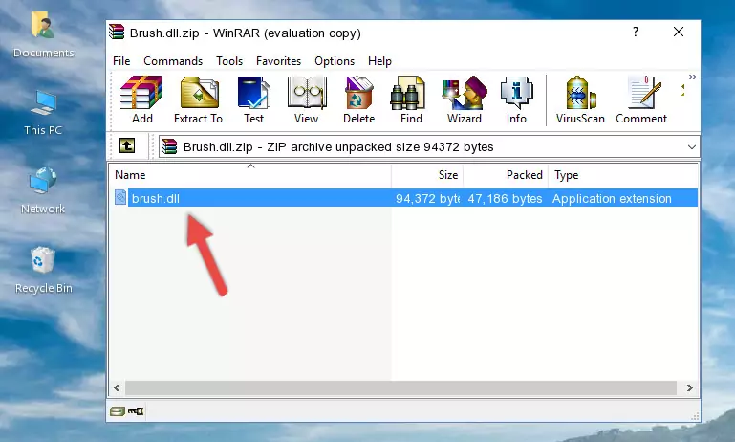Click the right horizontal scrollbar arrow
The width and height of the screenshot is (735, 442).
[689, 388]
